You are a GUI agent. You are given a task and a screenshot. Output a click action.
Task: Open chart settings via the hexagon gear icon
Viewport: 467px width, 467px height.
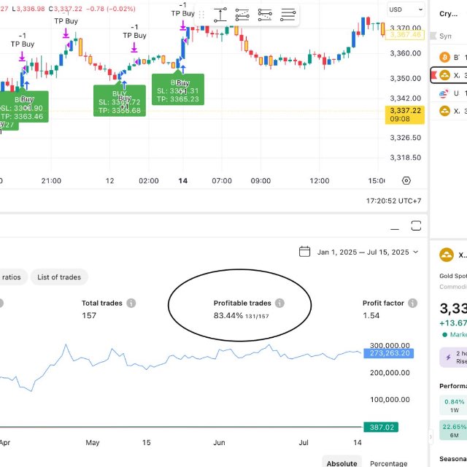tap(406, 180)
